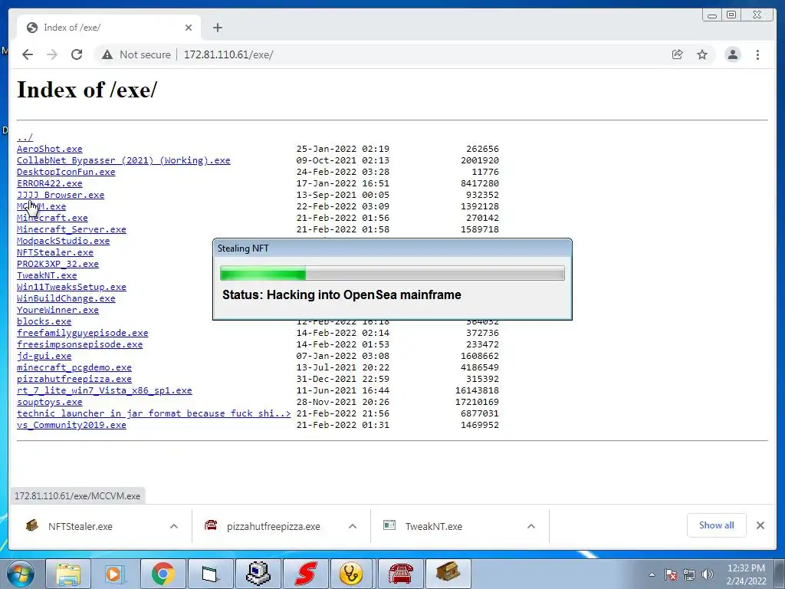Bookmark this page with the star icon
Screen dimensions: 785x589
coord(702,54)
